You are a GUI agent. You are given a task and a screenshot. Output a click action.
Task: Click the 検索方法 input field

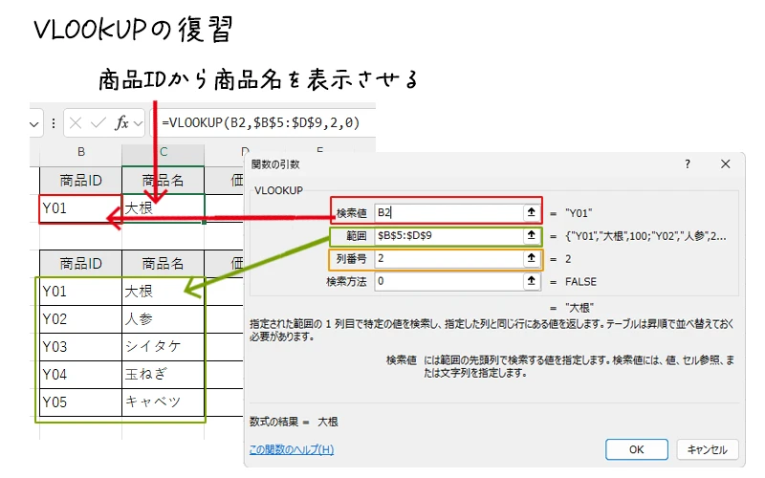click(448, 281)
